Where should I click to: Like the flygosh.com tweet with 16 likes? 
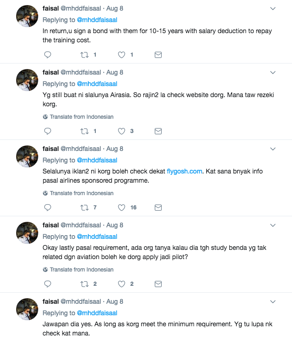(x=122, y=208)
